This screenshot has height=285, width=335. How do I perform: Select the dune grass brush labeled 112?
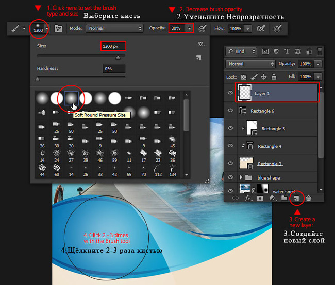point(158,170)
